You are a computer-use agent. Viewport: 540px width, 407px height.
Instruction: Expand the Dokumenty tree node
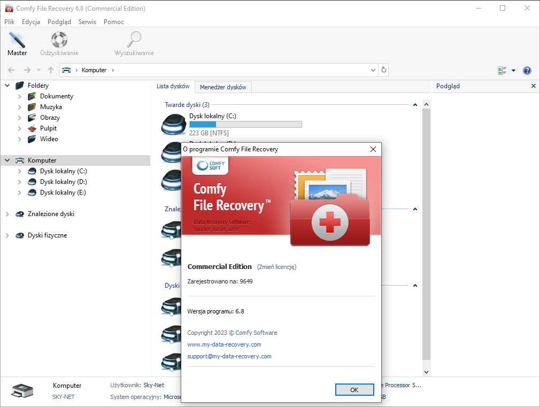[x=20, y=96]
